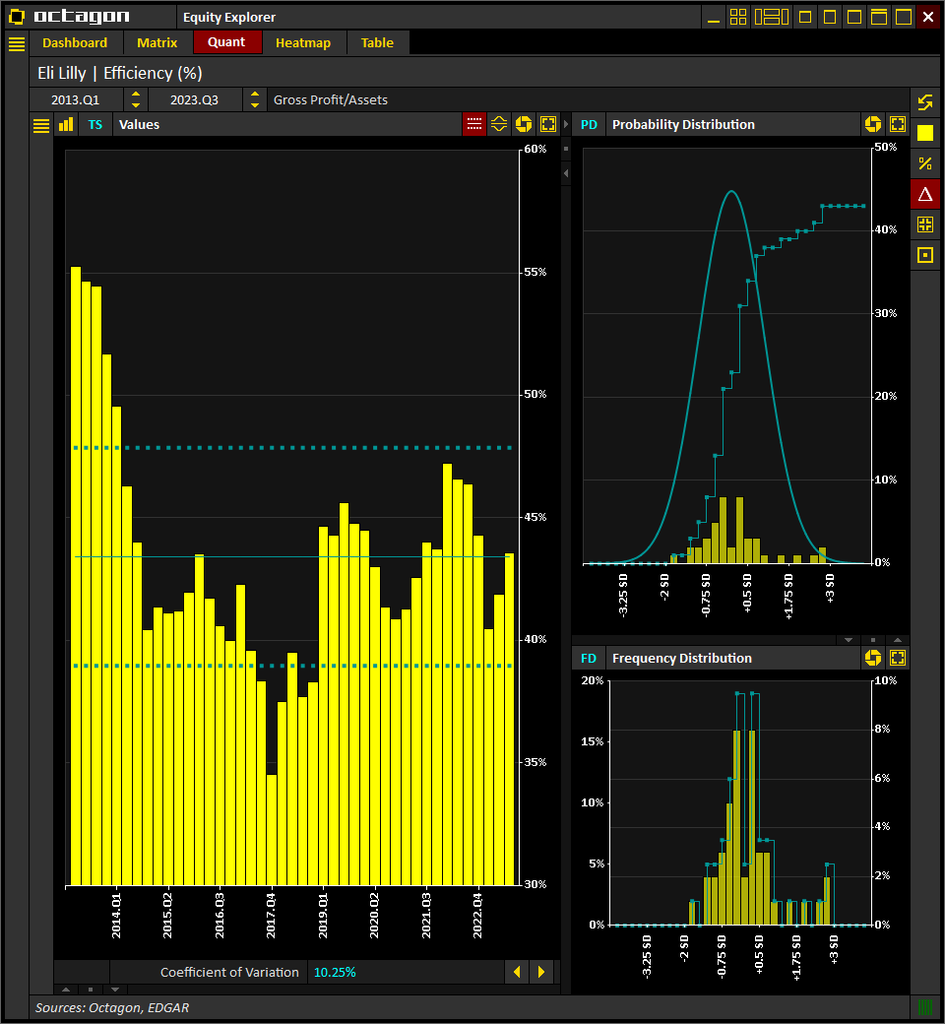
Task: Click the PD panel label
Action: [x=589, y=125]
